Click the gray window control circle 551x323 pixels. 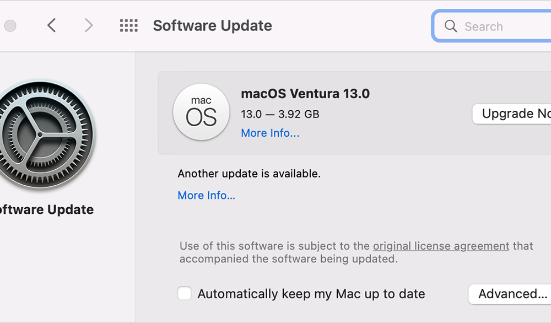click(x=10, y=26)
